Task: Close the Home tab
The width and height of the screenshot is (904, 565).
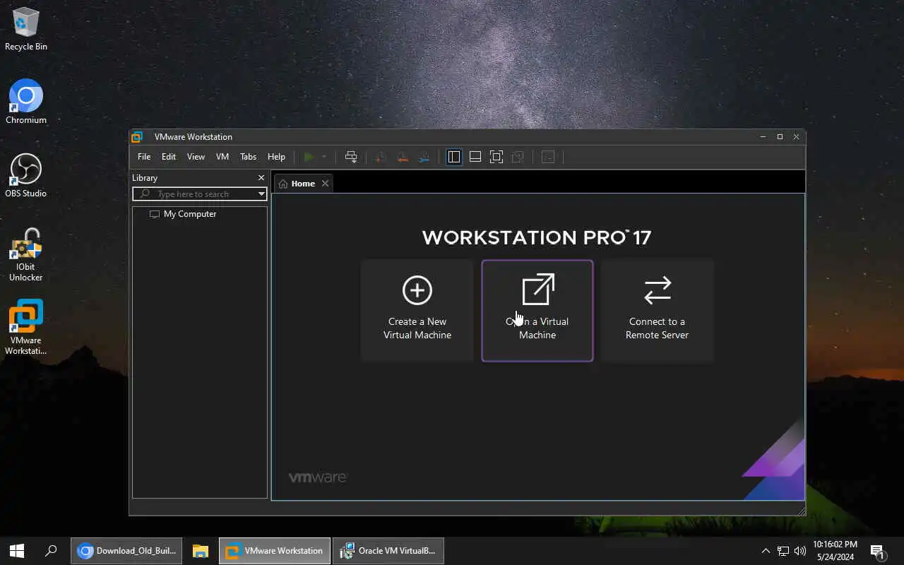Action: click(325, 184)
